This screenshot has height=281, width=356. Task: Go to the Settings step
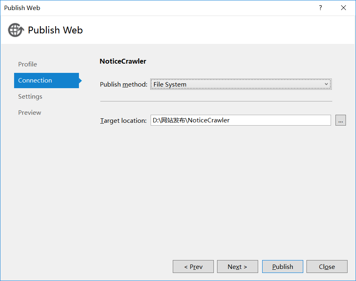pos(30,97)
